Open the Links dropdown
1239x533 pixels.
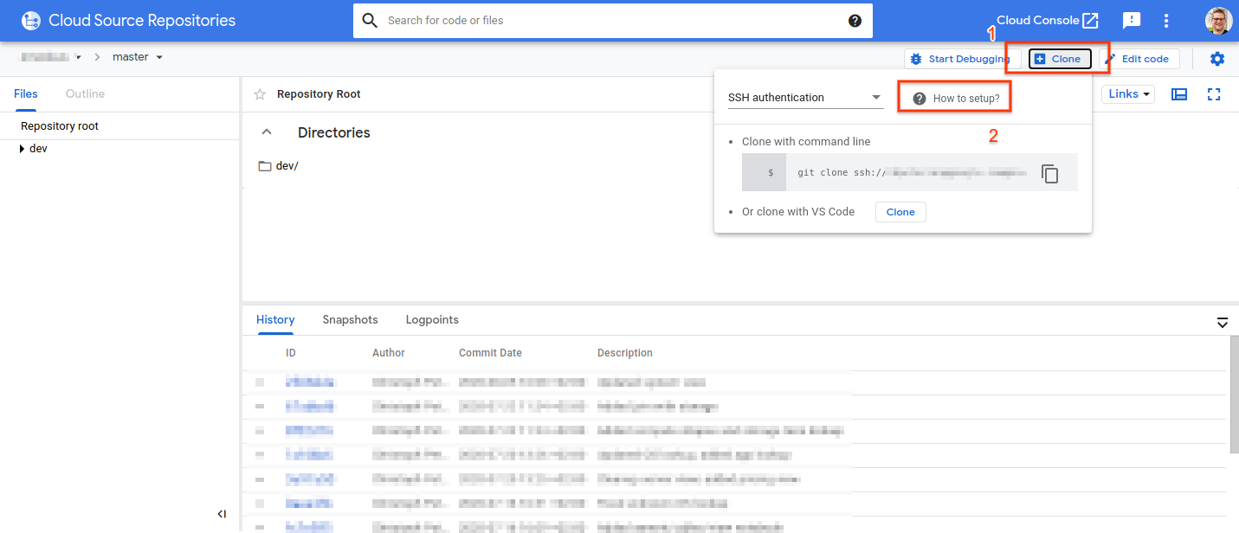[1128, 94]
